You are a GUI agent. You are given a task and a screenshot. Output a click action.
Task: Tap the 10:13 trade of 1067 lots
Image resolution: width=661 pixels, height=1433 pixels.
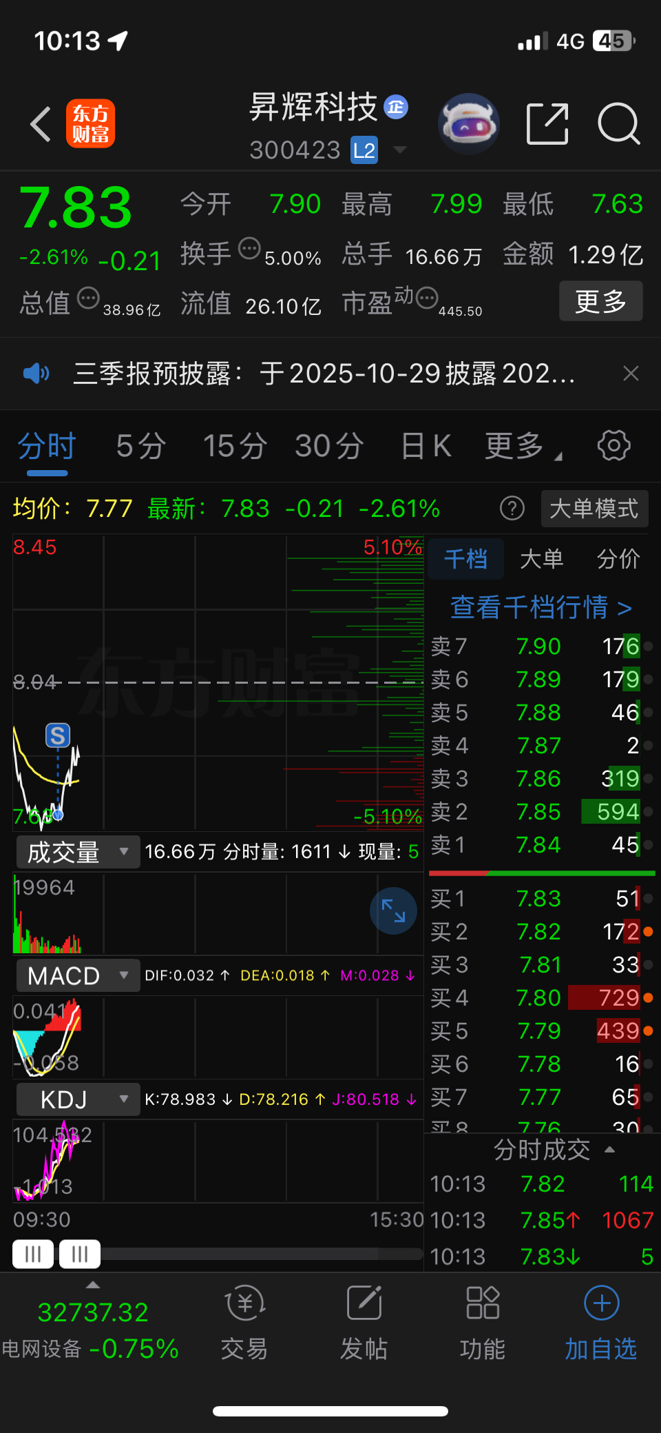[541, 1220]
